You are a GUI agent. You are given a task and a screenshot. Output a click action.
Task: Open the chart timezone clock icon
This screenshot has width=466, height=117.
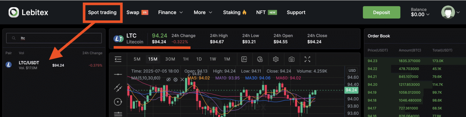coord(260,59)
